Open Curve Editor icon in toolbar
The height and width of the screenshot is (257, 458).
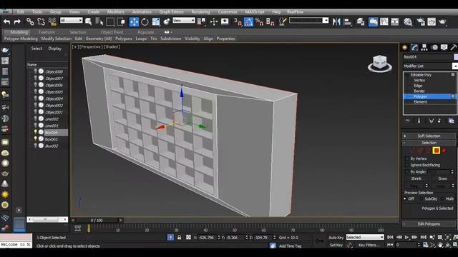(384, 21)
